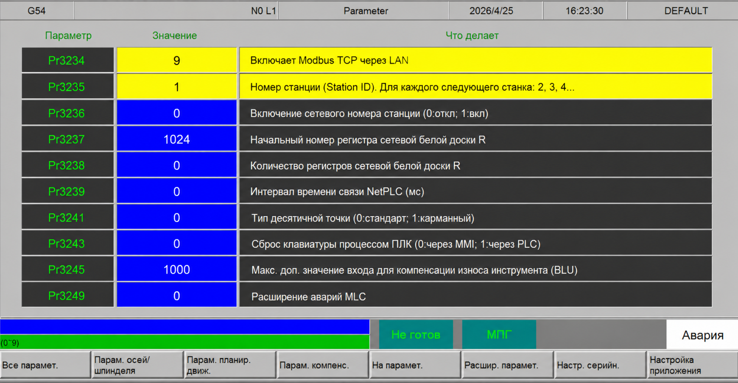The width and height of the screenshot is (738, 383).
Task: Click the "МПГ" status indicator
Action: [499, 335]
